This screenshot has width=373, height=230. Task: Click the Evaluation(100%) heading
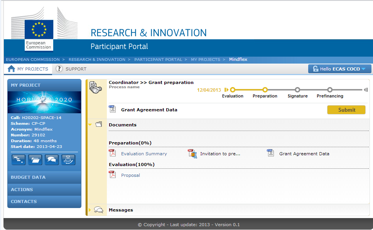[132, 165]
